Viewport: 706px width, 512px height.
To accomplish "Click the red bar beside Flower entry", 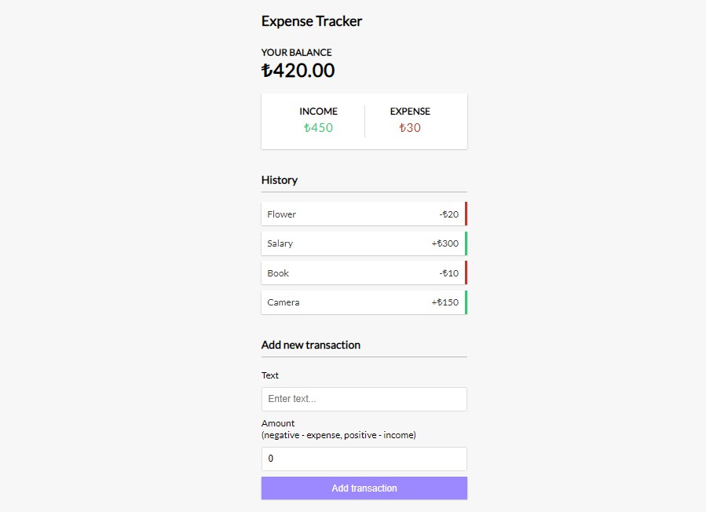I will point(465,214).
